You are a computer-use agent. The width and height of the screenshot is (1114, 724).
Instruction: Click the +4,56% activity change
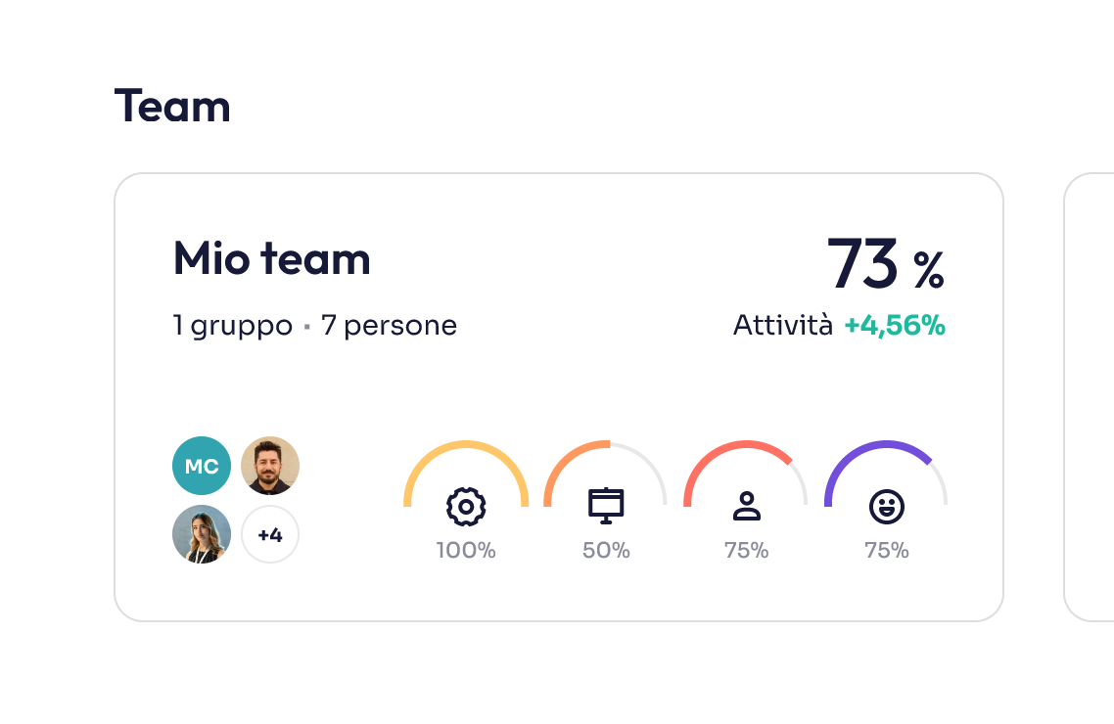click(895, 326)
